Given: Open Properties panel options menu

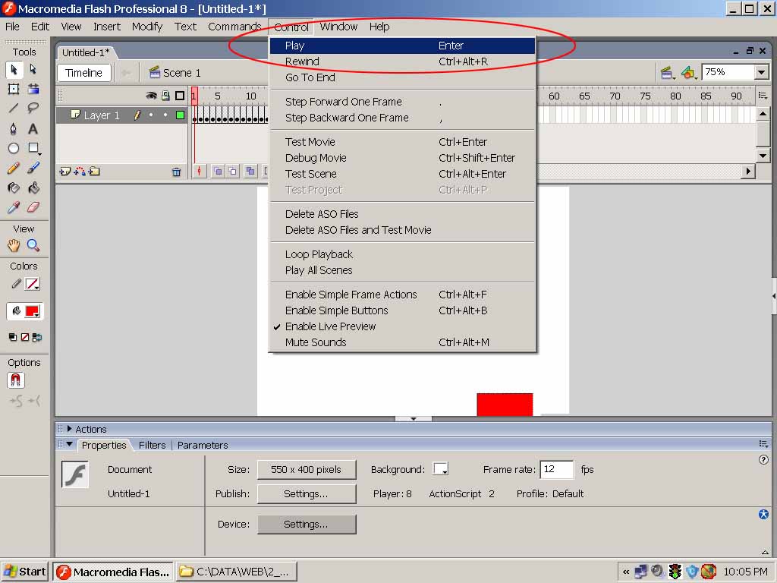Looking at the screenshot, I should point(763,444).
